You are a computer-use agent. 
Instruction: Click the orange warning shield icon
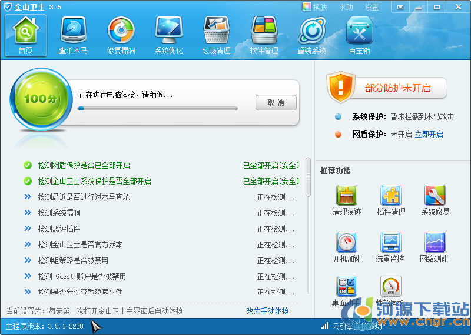tap(341, 87)
